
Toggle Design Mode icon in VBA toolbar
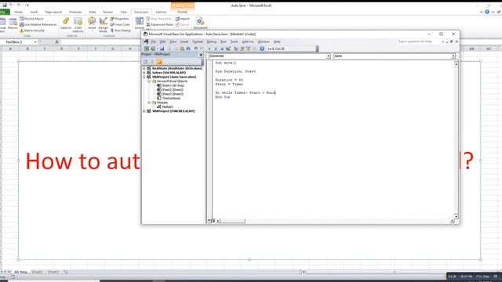tap(228, 49)
